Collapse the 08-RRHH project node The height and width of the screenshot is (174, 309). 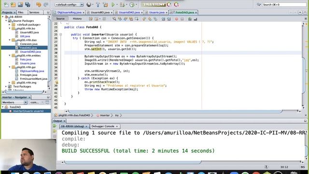tap(3, 17)
